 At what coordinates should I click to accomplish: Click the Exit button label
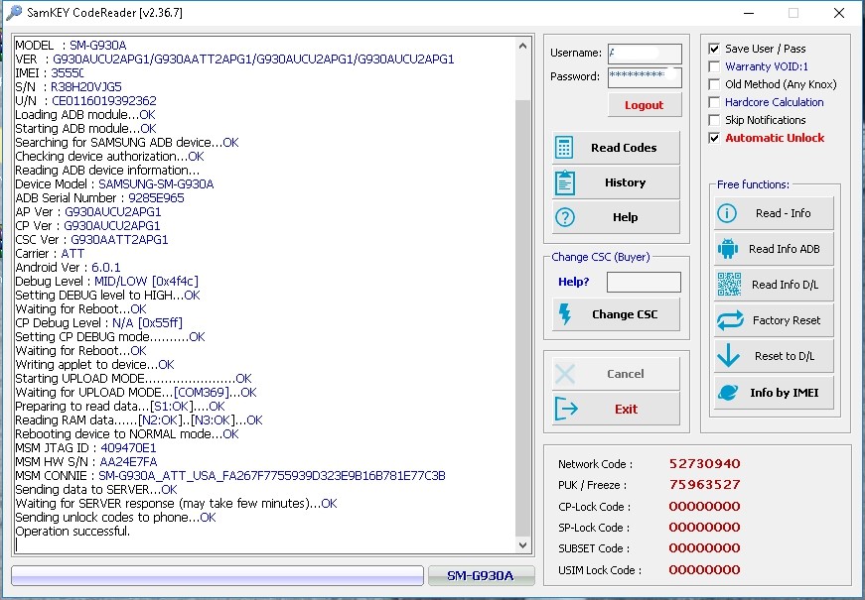(626, 409)
